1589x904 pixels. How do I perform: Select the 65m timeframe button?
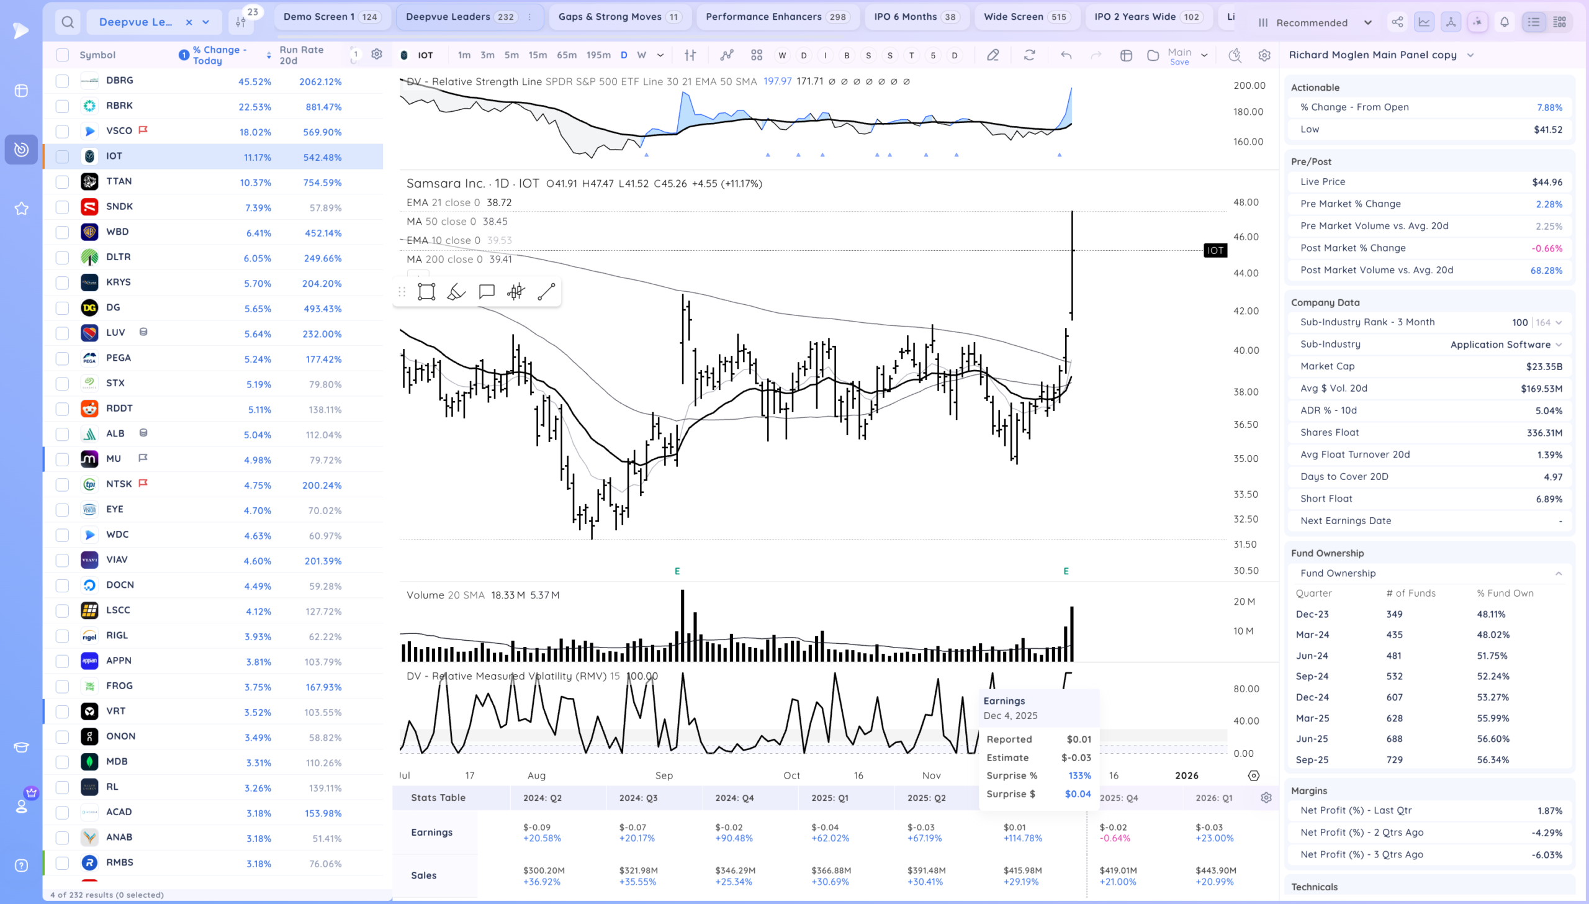tap(566, 55)
